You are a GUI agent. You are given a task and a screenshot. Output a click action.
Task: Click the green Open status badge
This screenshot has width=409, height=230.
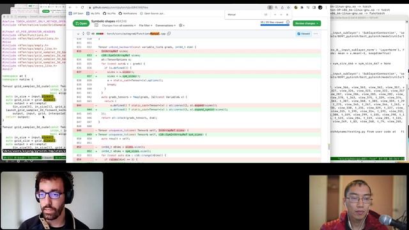[x=81, y=24]
